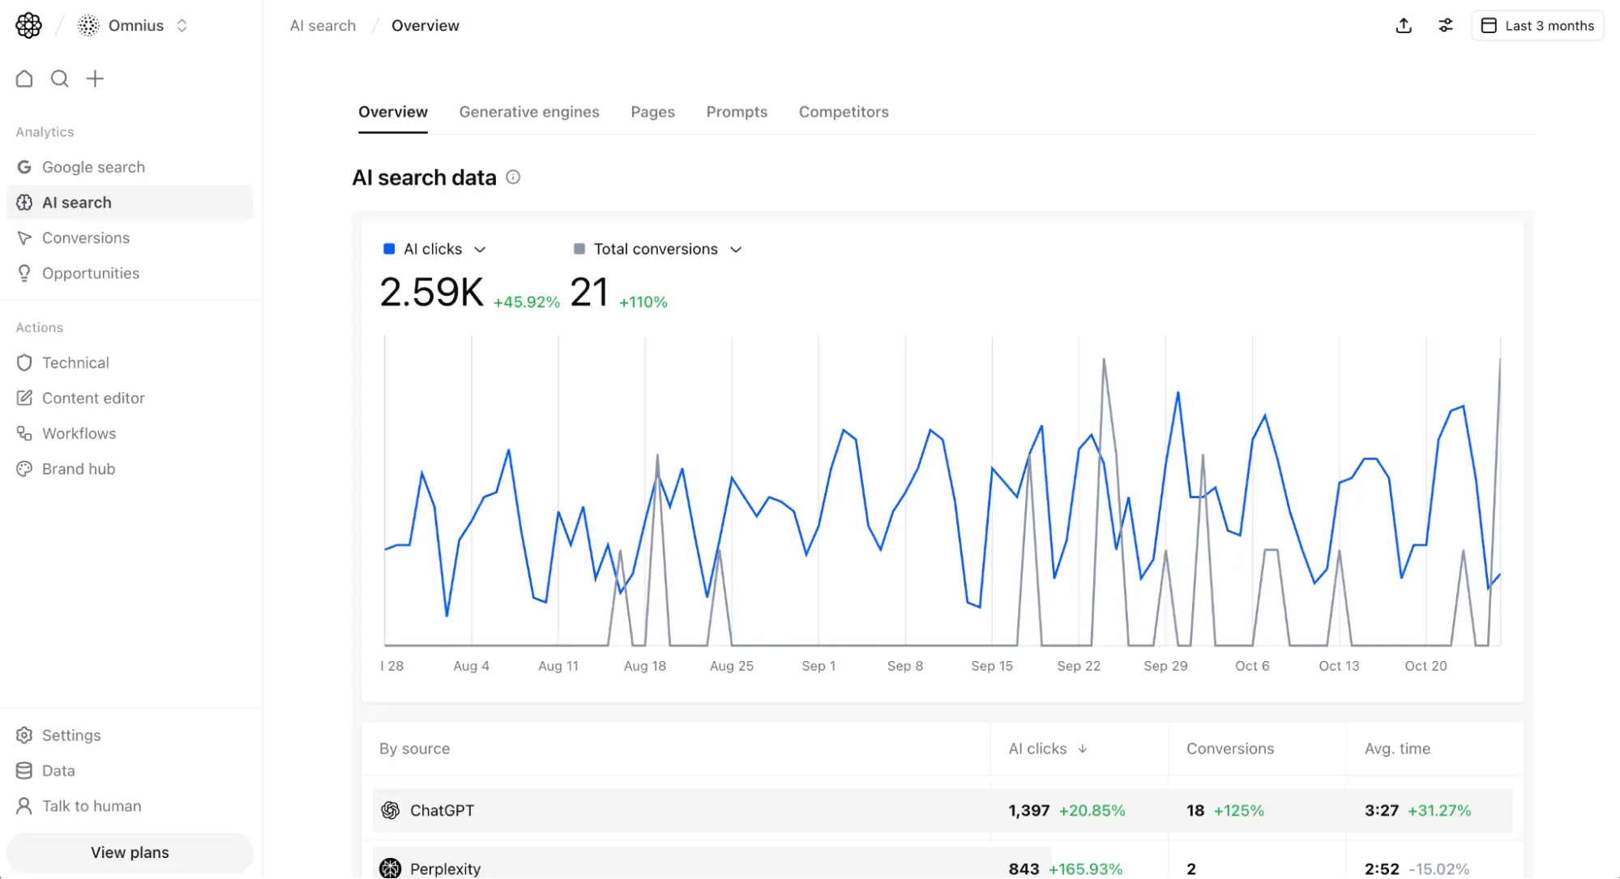Open the Opportunities section

click(x=90, y=273)
